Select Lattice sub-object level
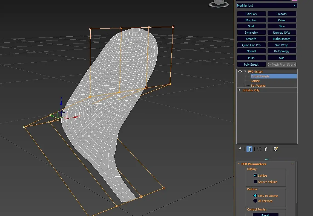The image size is (313, 216). [255, 81]
